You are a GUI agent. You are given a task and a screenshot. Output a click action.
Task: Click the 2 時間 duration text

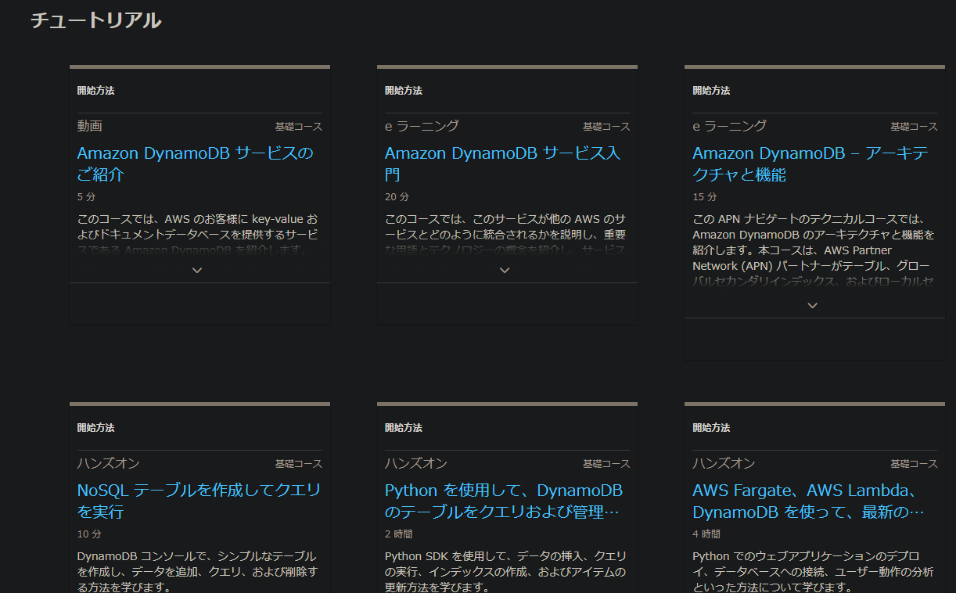pyautogui.click(x=398, y=534)
